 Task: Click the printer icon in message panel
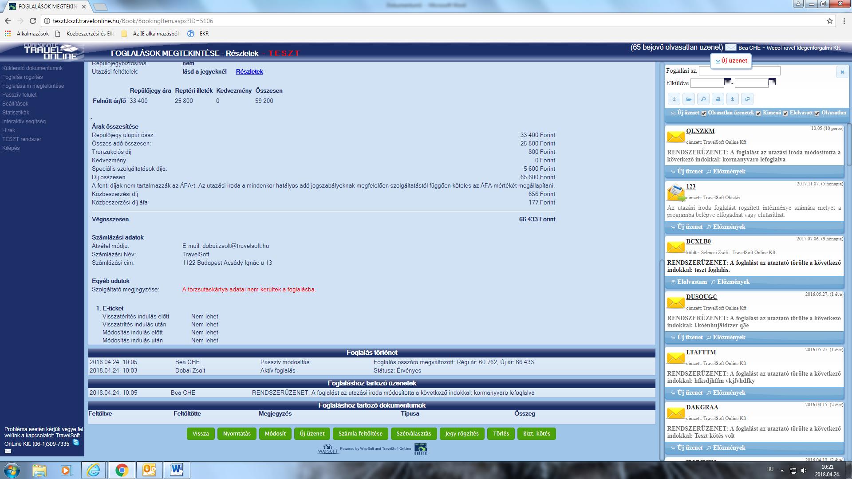[718, 99]
